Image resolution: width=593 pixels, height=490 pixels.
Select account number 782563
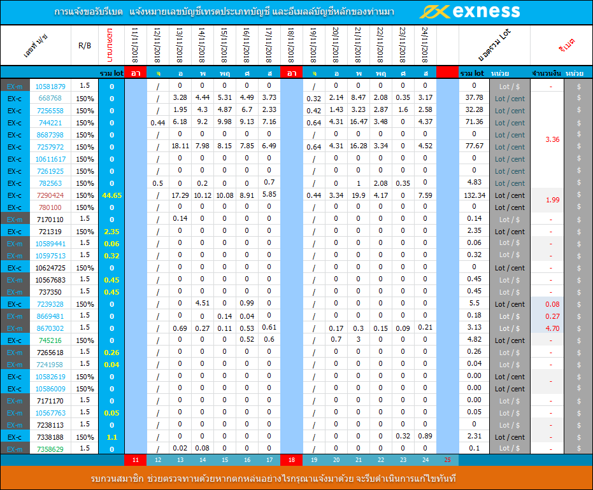point(50,183)
